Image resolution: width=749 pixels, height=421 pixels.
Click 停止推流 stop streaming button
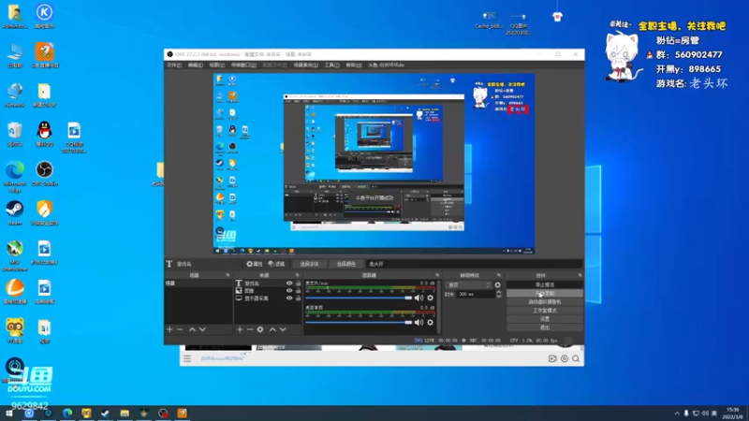coord(545,285)
